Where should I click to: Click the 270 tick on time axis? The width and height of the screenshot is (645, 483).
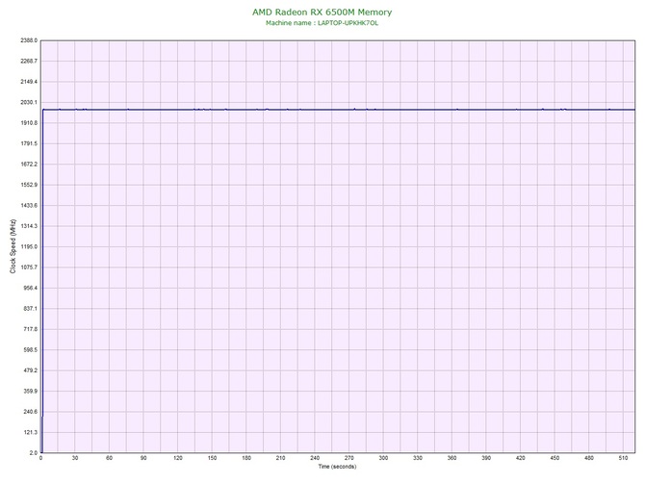point(348,458)
